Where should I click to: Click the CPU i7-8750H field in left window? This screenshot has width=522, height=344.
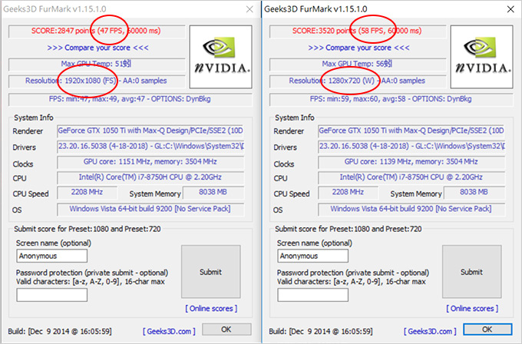point(150,177)
